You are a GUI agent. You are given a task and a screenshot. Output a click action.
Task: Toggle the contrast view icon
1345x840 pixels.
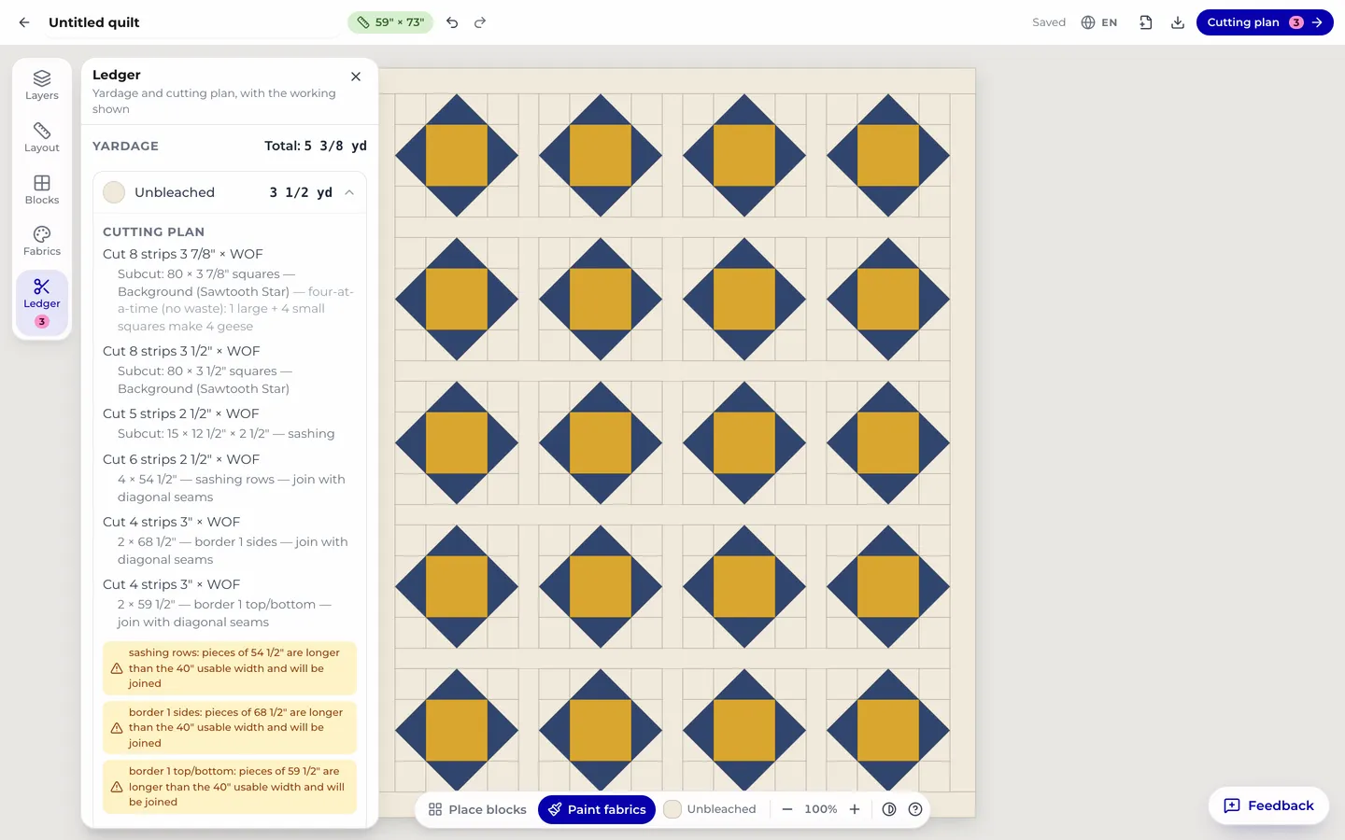(889, 809)
